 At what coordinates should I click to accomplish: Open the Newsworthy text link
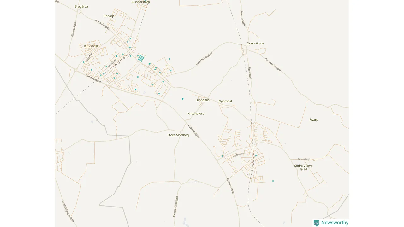(335, 223)
